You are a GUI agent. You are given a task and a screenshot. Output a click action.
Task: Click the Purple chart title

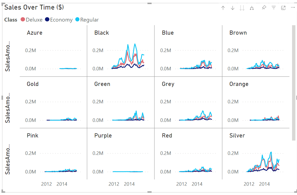(103, 136)
